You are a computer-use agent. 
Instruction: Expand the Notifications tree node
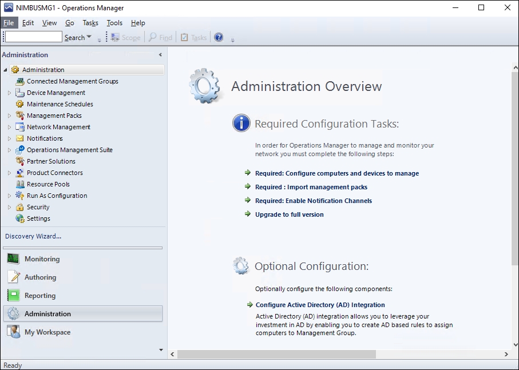point(10,138)
